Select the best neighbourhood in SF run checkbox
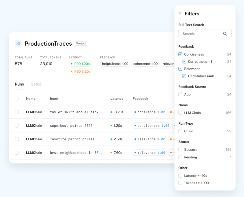The image size is (244, 197). tap(17, 153)
